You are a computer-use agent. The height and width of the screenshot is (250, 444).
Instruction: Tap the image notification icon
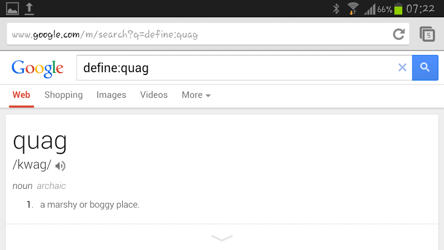(12, 8)
